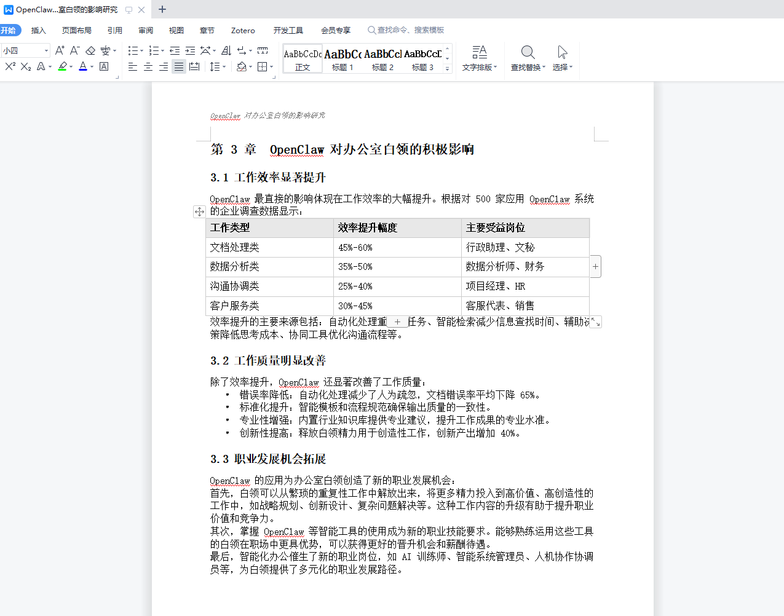Image resolution: width=784 pixels, height=616 pixels.
Task: Apply the 标题 3 style
Action: tap(422, 59)
